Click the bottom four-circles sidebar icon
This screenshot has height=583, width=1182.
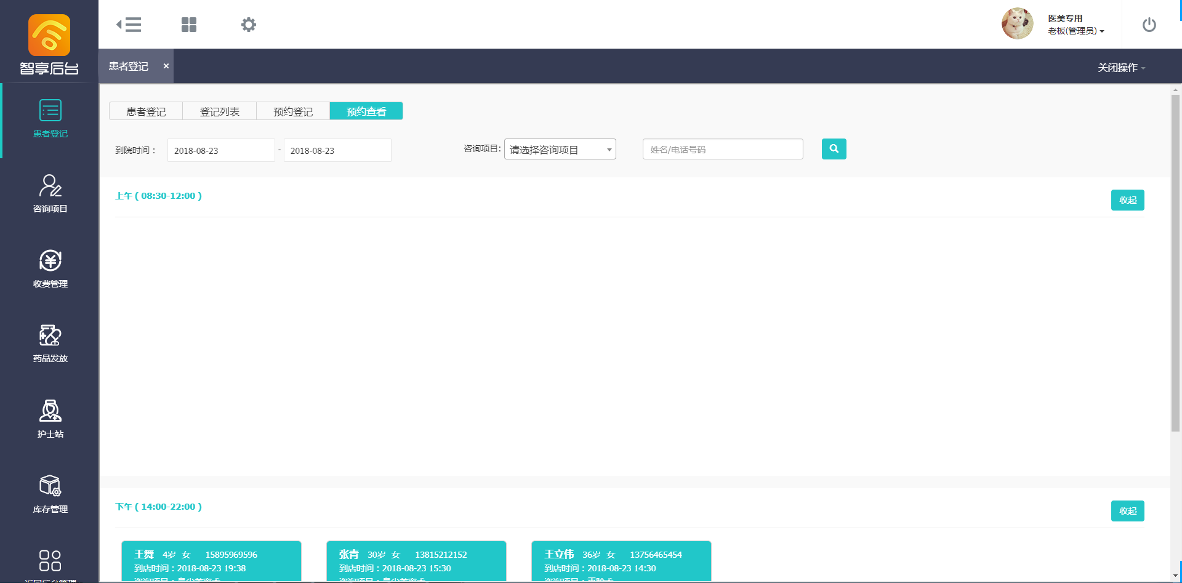50,561
